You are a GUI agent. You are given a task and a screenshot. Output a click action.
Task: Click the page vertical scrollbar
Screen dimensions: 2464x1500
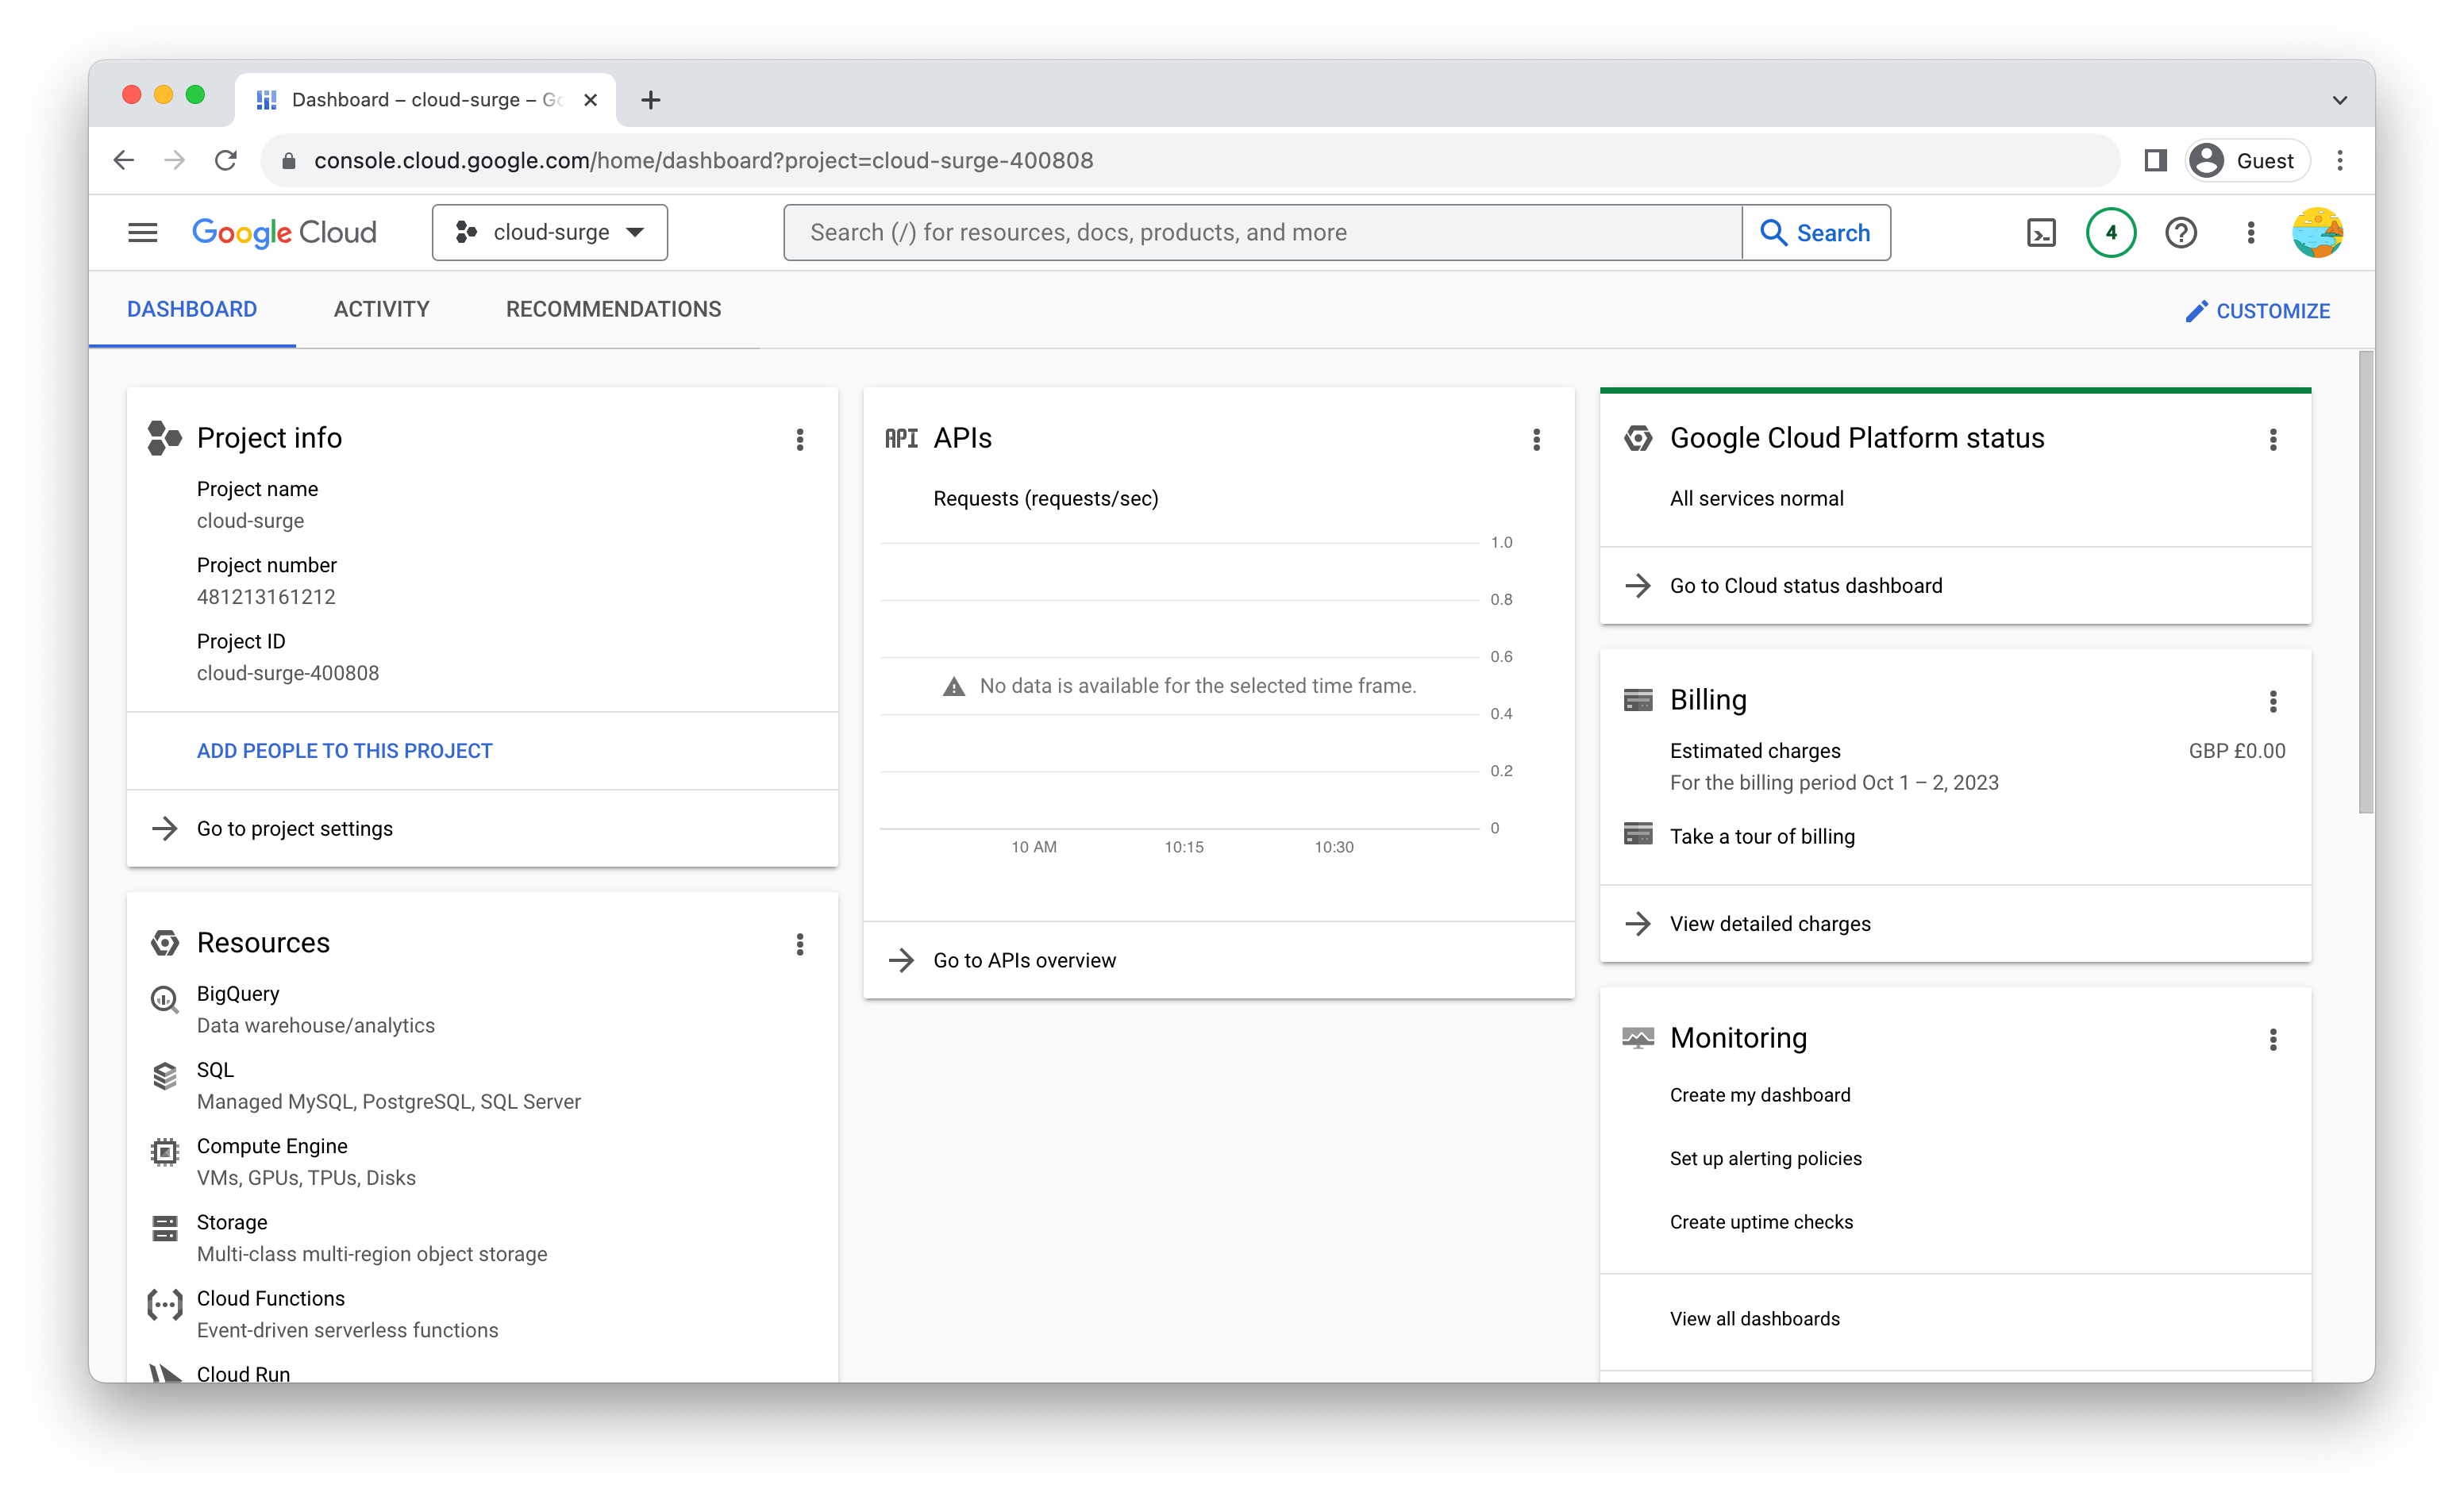[2365, 582]
